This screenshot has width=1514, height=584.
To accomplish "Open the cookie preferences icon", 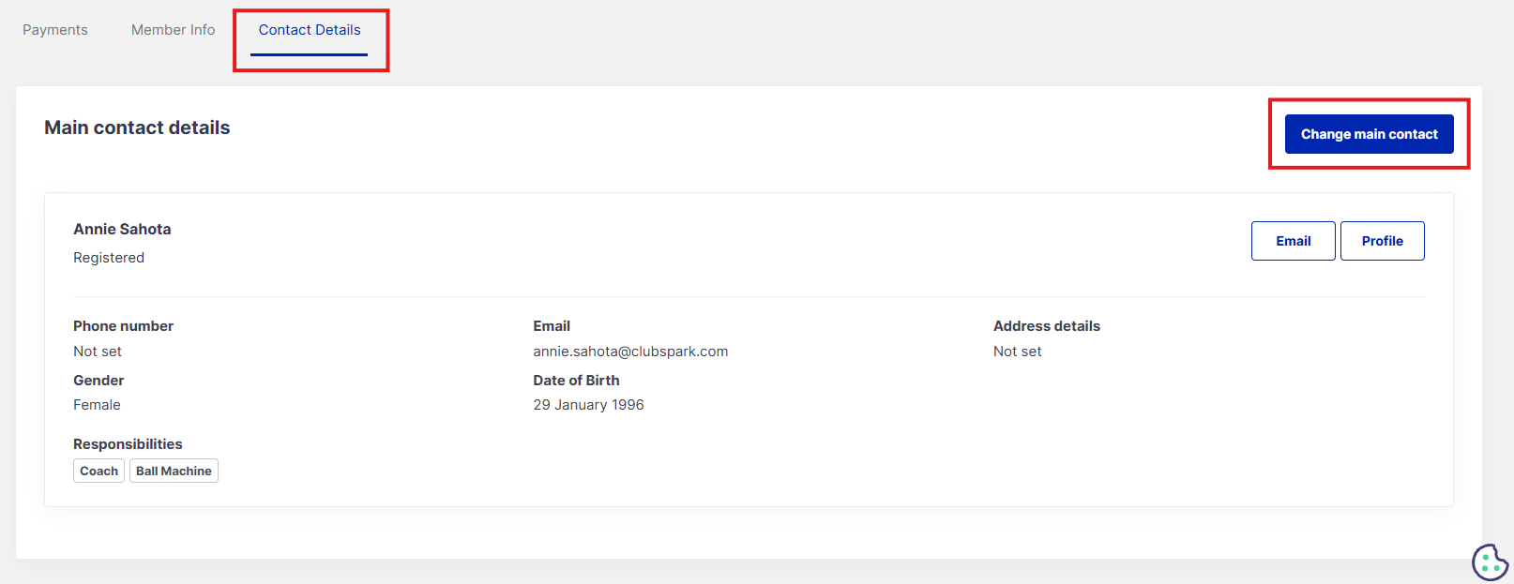I will 1490,562.
